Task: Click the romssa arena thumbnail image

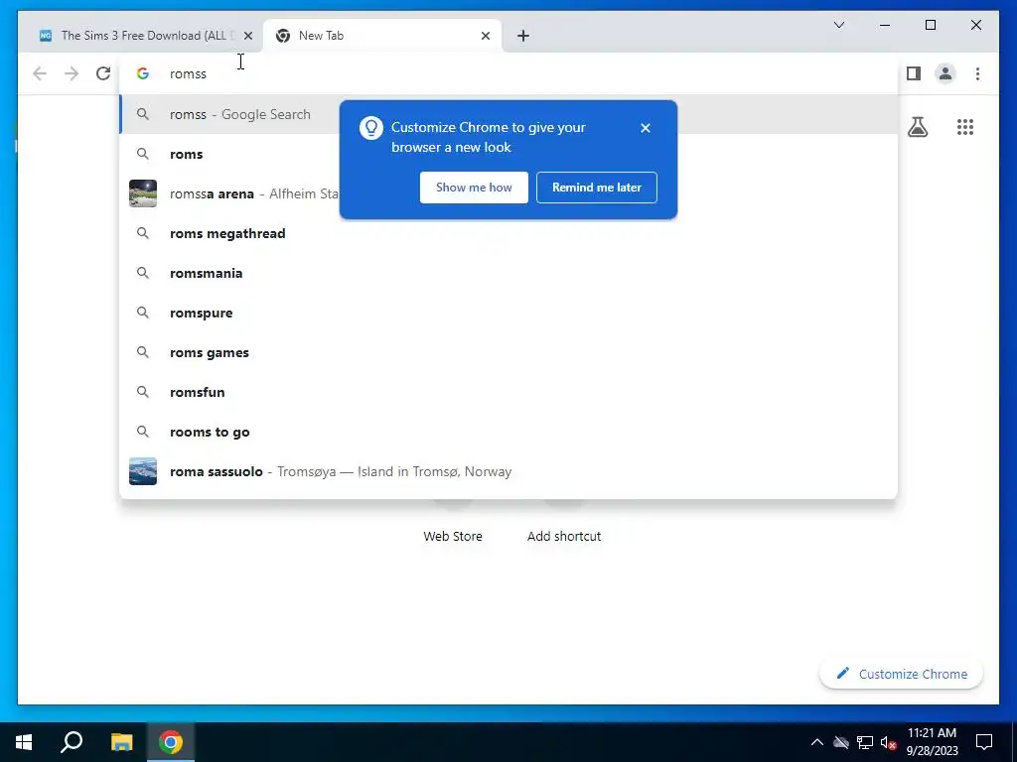Action: point(143,193)
